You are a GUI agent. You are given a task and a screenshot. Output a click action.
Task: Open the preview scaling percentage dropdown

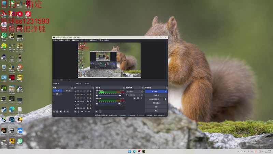(62, 80)
